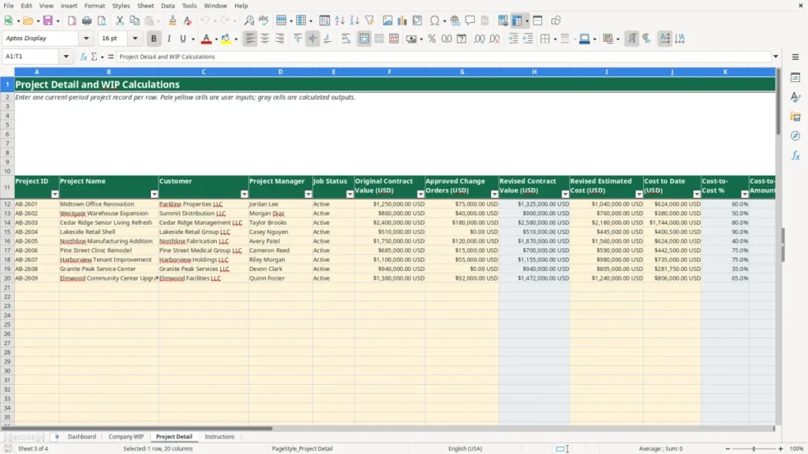Adjust the zoom slider

coord(754,448)
